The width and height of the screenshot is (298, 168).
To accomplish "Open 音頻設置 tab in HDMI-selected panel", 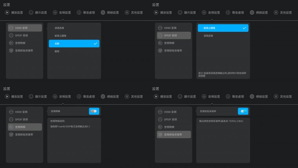I will (x=62, y=13).
